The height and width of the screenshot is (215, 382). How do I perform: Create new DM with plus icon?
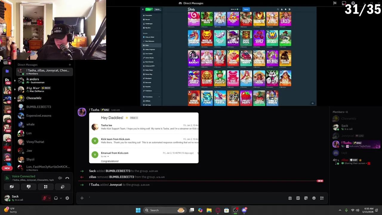(70, 64)
